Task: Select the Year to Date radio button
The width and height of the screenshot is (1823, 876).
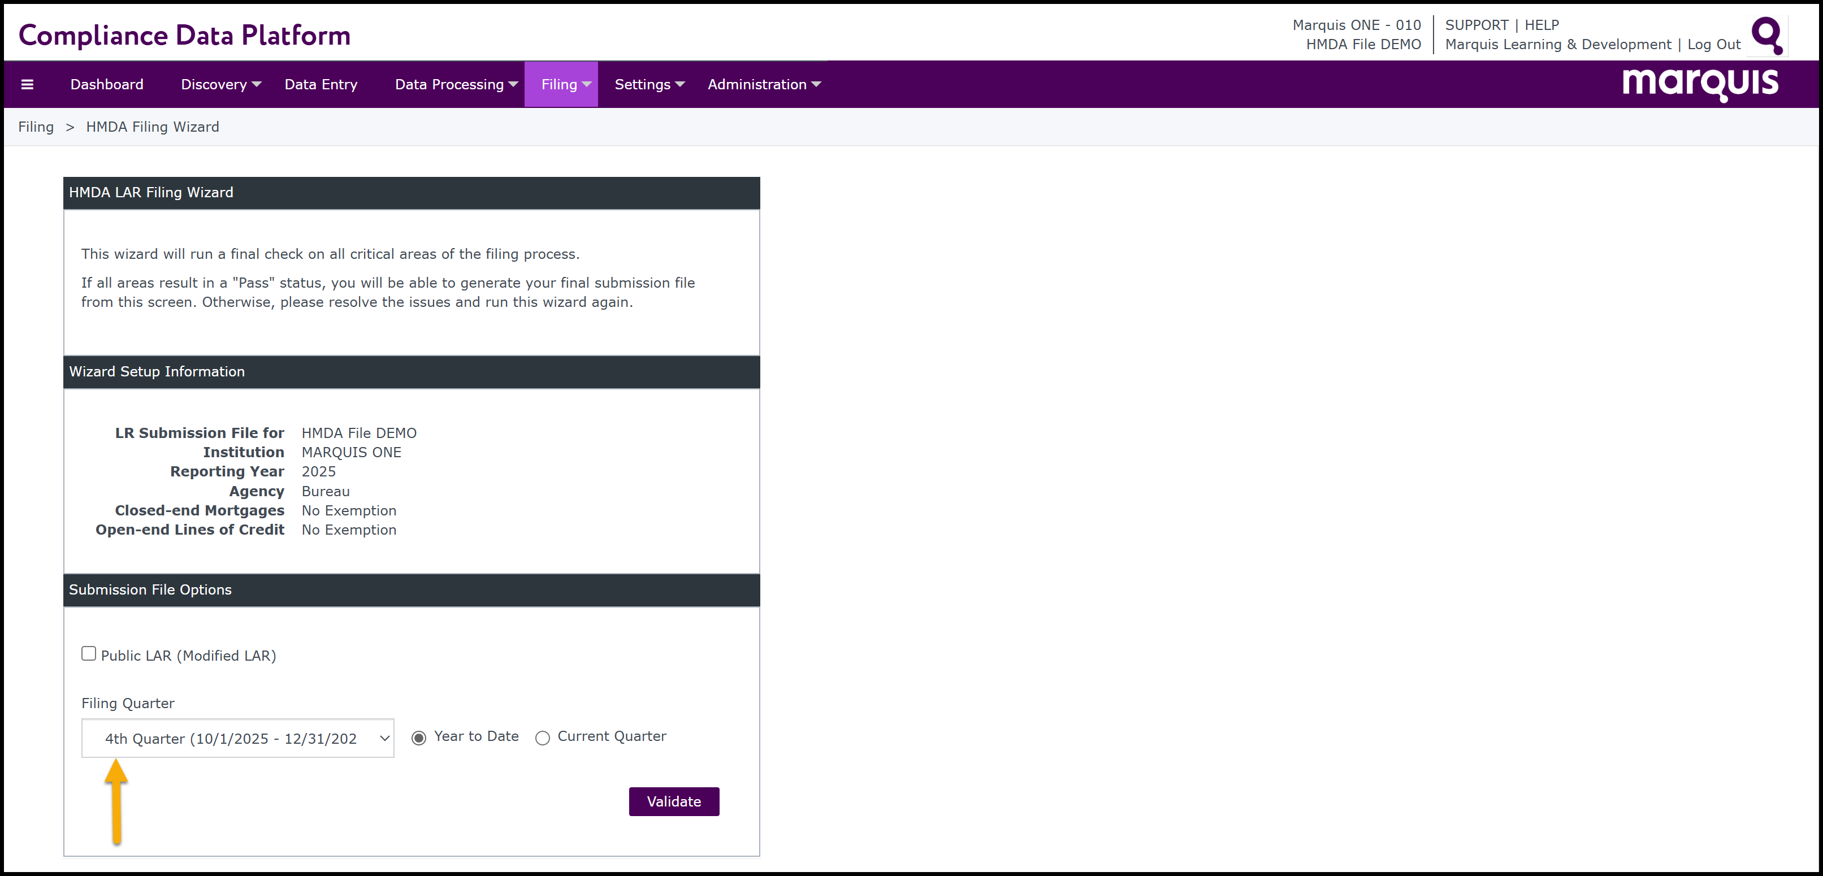Action: click(x=419, y=738)
